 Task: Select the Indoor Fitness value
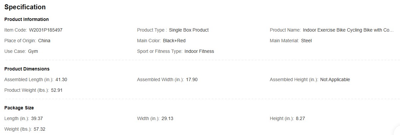point(199,51)
